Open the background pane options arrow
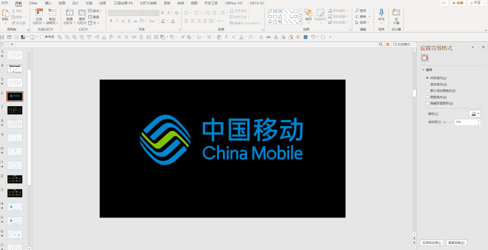 pos(473,47)
